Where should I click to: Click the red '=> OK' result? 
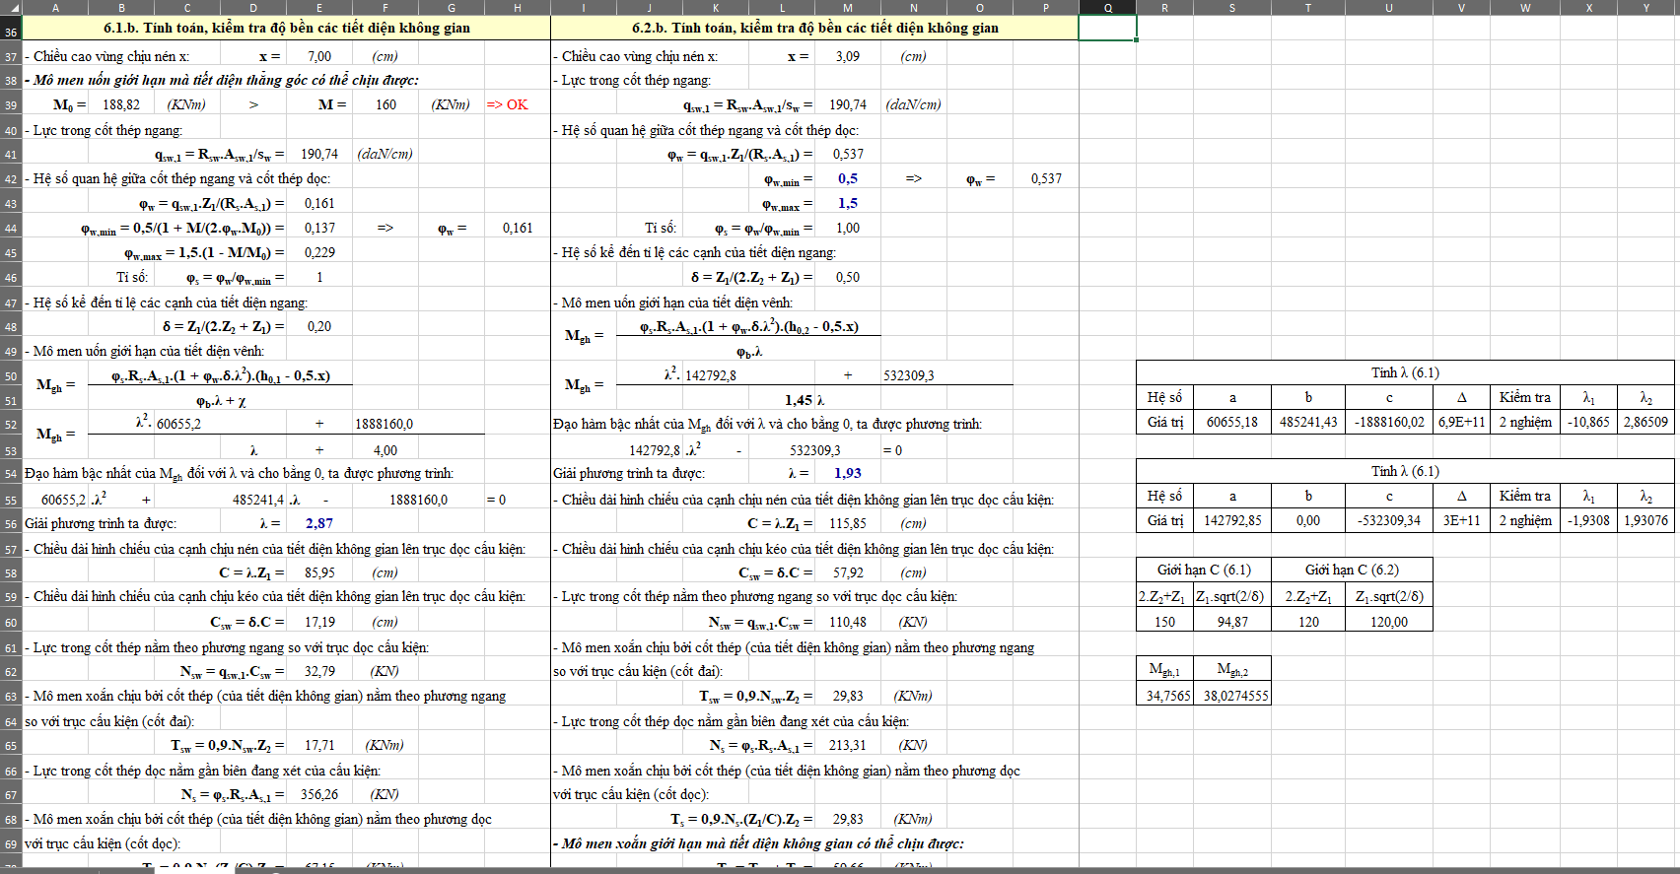pyautogui.click(x=507, y=104)
